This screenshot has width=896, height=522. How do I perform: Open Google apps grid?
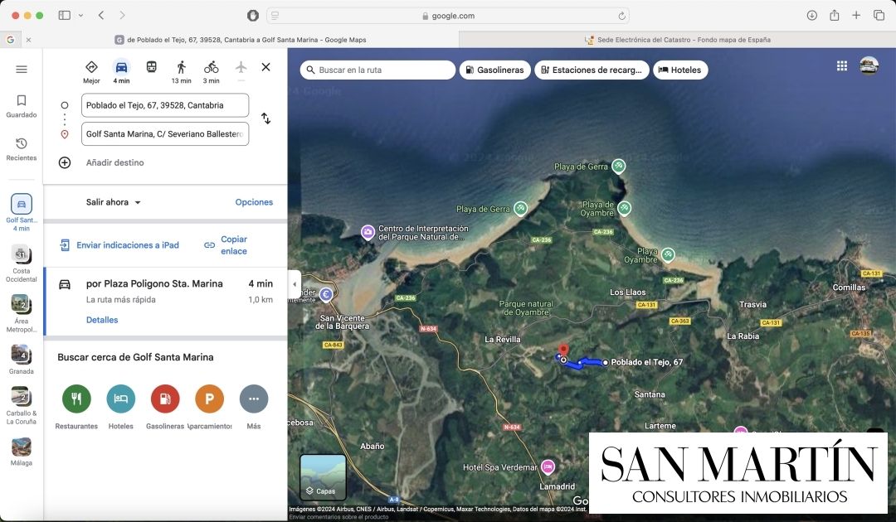click(x=842, y=66)
